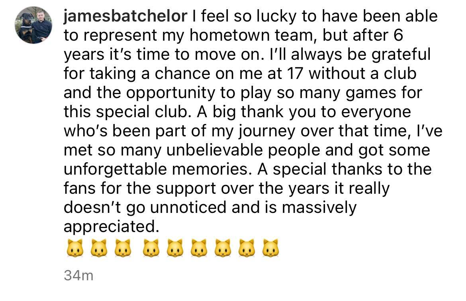Click the word "grateful" in the caption

pos(401,55)
